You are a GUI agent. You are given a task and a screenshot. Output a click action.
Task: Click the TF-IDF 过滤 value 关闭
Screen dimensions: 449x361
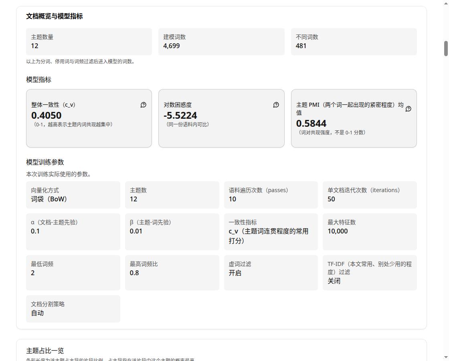pyautogui.click(x=334, y=281)
